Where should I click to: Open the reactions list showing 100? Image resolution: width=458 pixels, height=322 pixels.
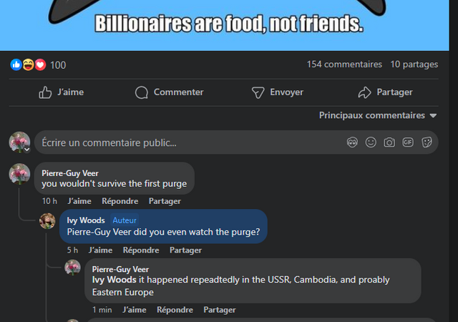click(38, 65)
